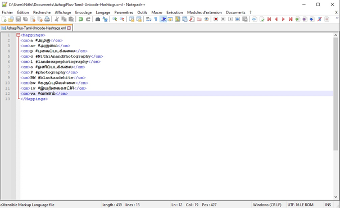Screen dimensions: 340x208
Task: Click run macro multiple times icon
Action: coord(237,19)
